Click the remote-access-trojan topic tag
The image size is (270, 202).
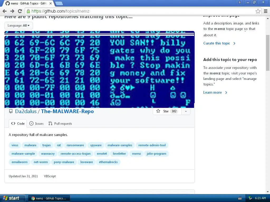pos(75,154)
